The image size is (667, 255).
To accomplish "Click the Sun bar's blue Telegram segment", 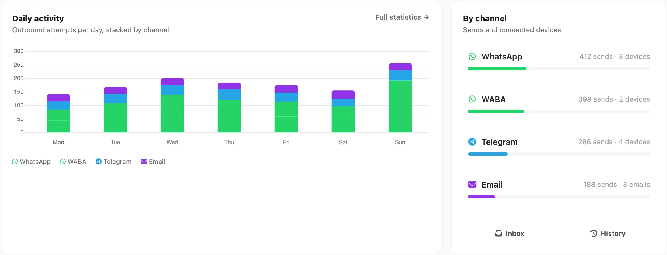I will (x=400, y=76).
